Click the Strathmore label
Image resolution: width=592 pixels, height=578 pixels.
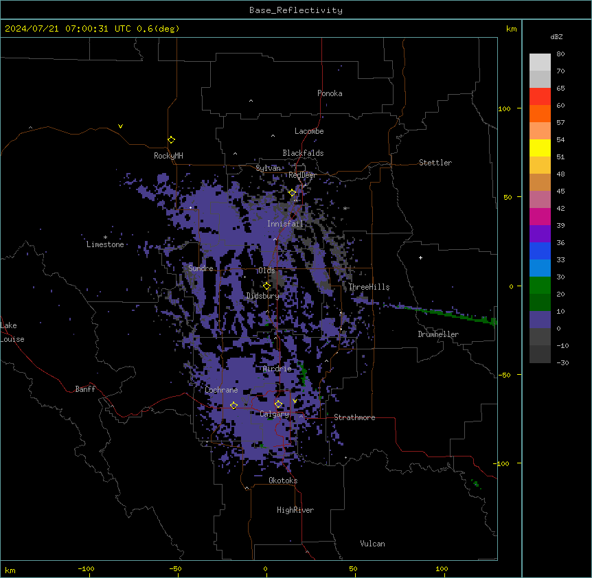tap(354, 417)
